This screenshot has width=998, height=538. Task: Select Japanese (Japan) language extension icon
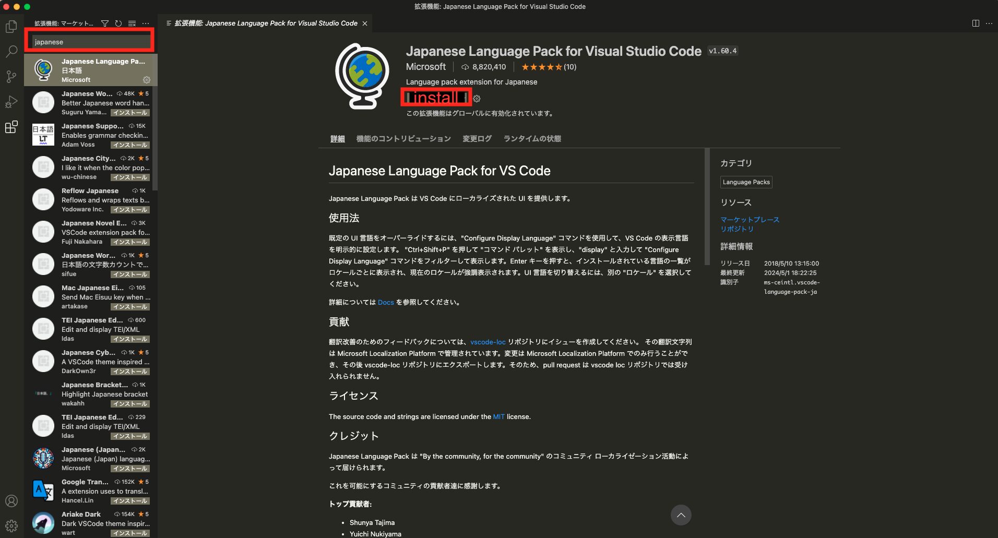pyautogui.click(x=43, y=458)
